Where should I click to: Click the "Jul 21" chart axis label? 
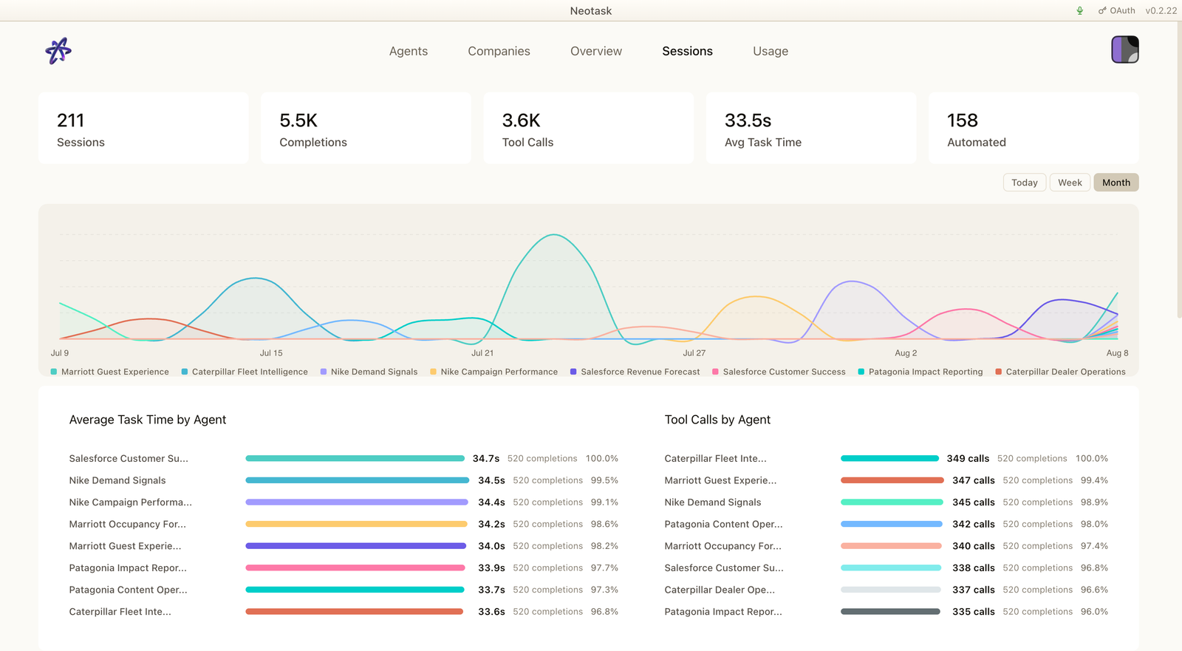[482, 353]
